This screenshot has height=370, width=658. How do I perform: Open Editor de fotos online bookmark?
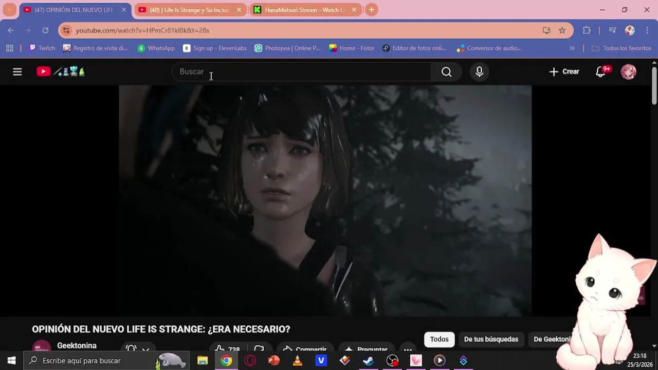(x=414, y=48)
